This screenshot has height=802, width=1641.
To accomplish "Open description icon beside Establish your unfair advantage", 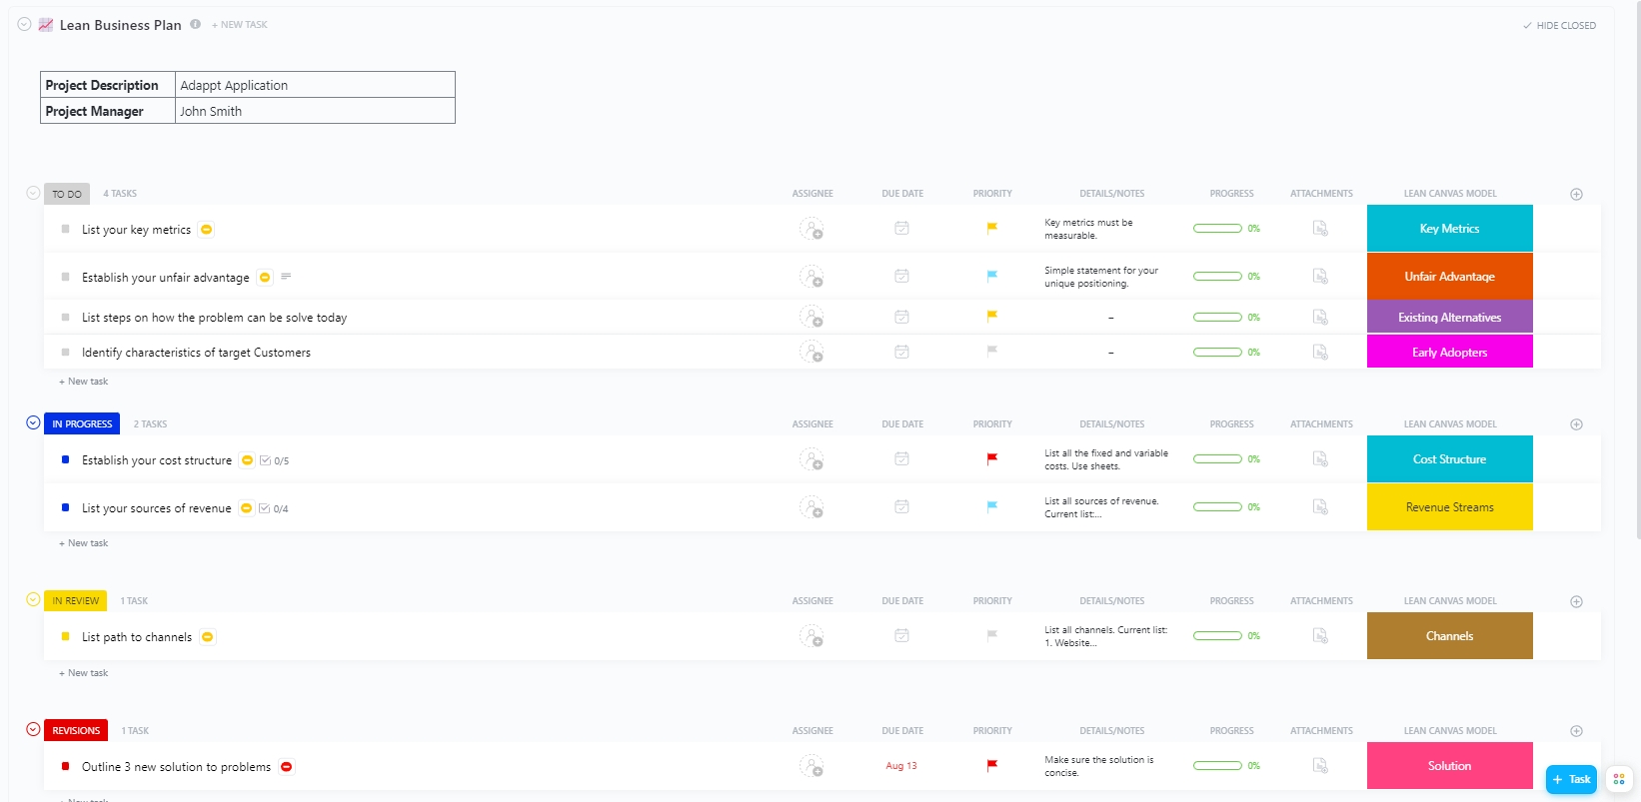I will (286, 277).
